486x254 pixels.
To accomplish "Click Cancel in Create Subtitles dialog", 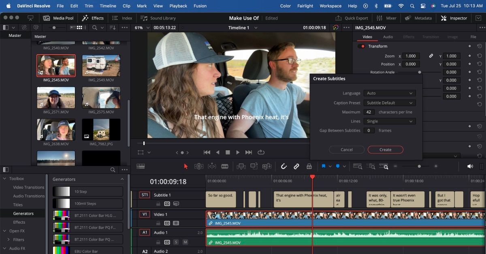I will (x=347, y=149).
